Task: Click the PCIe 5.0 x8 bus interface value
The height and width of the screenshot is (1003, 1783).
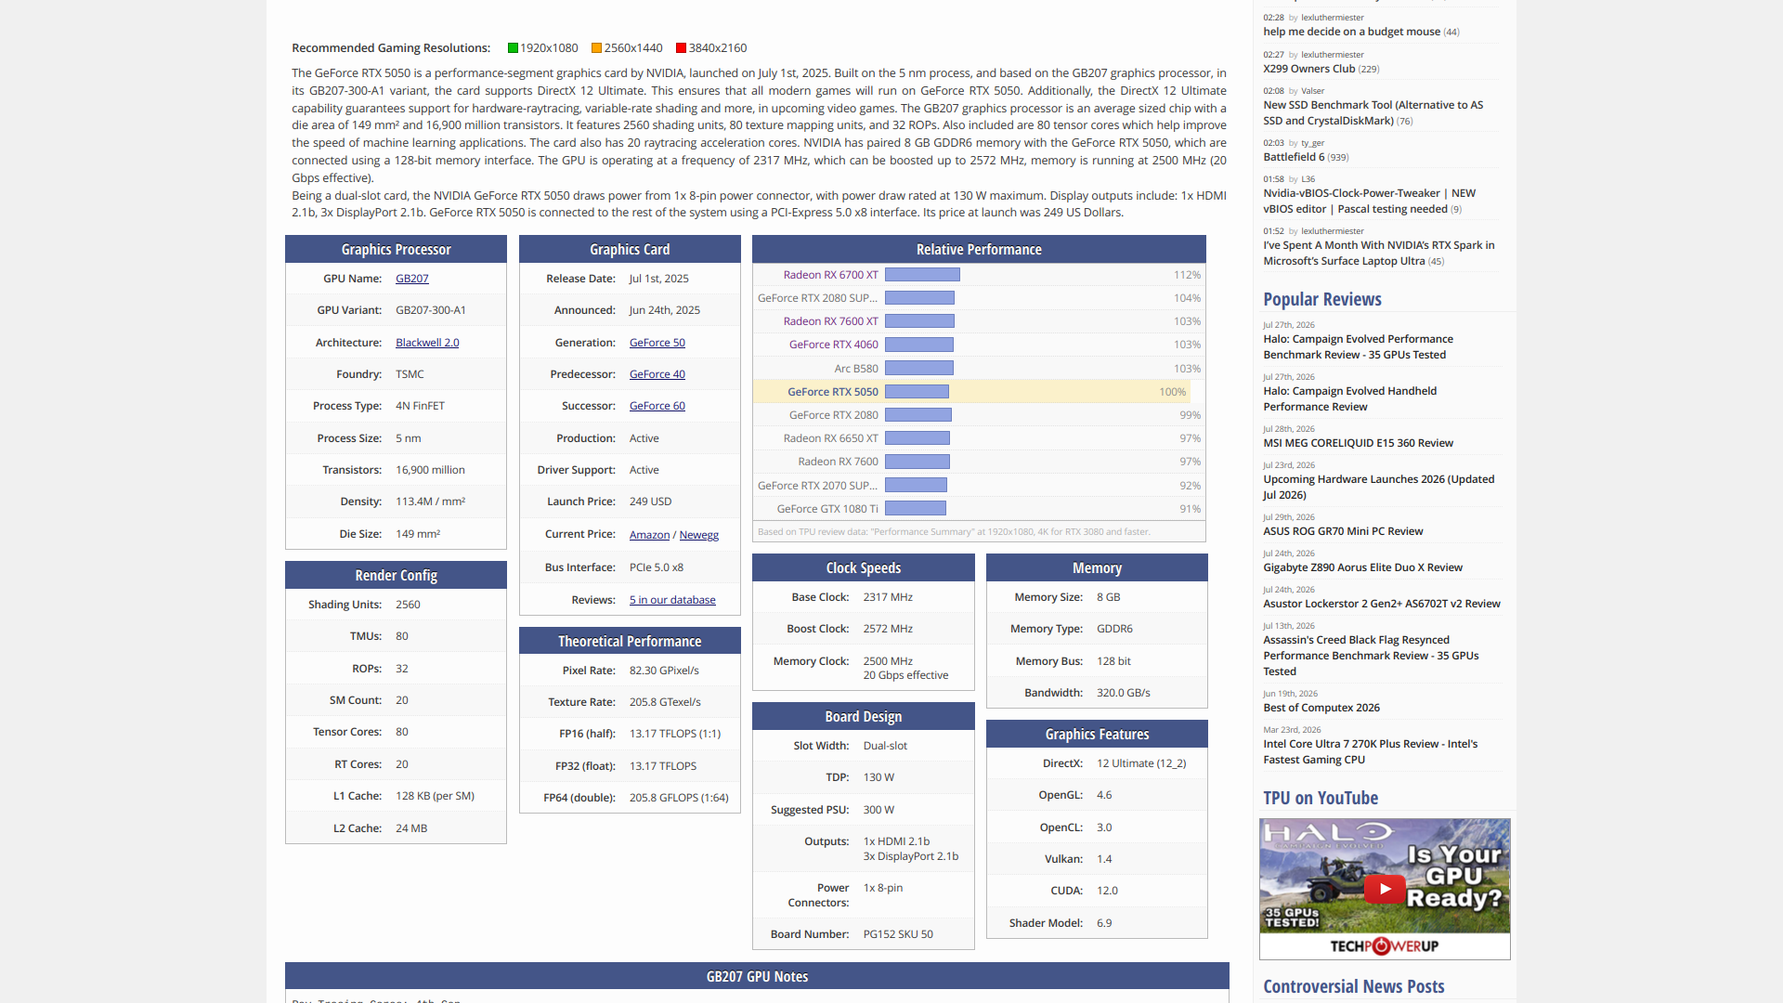Action: click(656, 567)
